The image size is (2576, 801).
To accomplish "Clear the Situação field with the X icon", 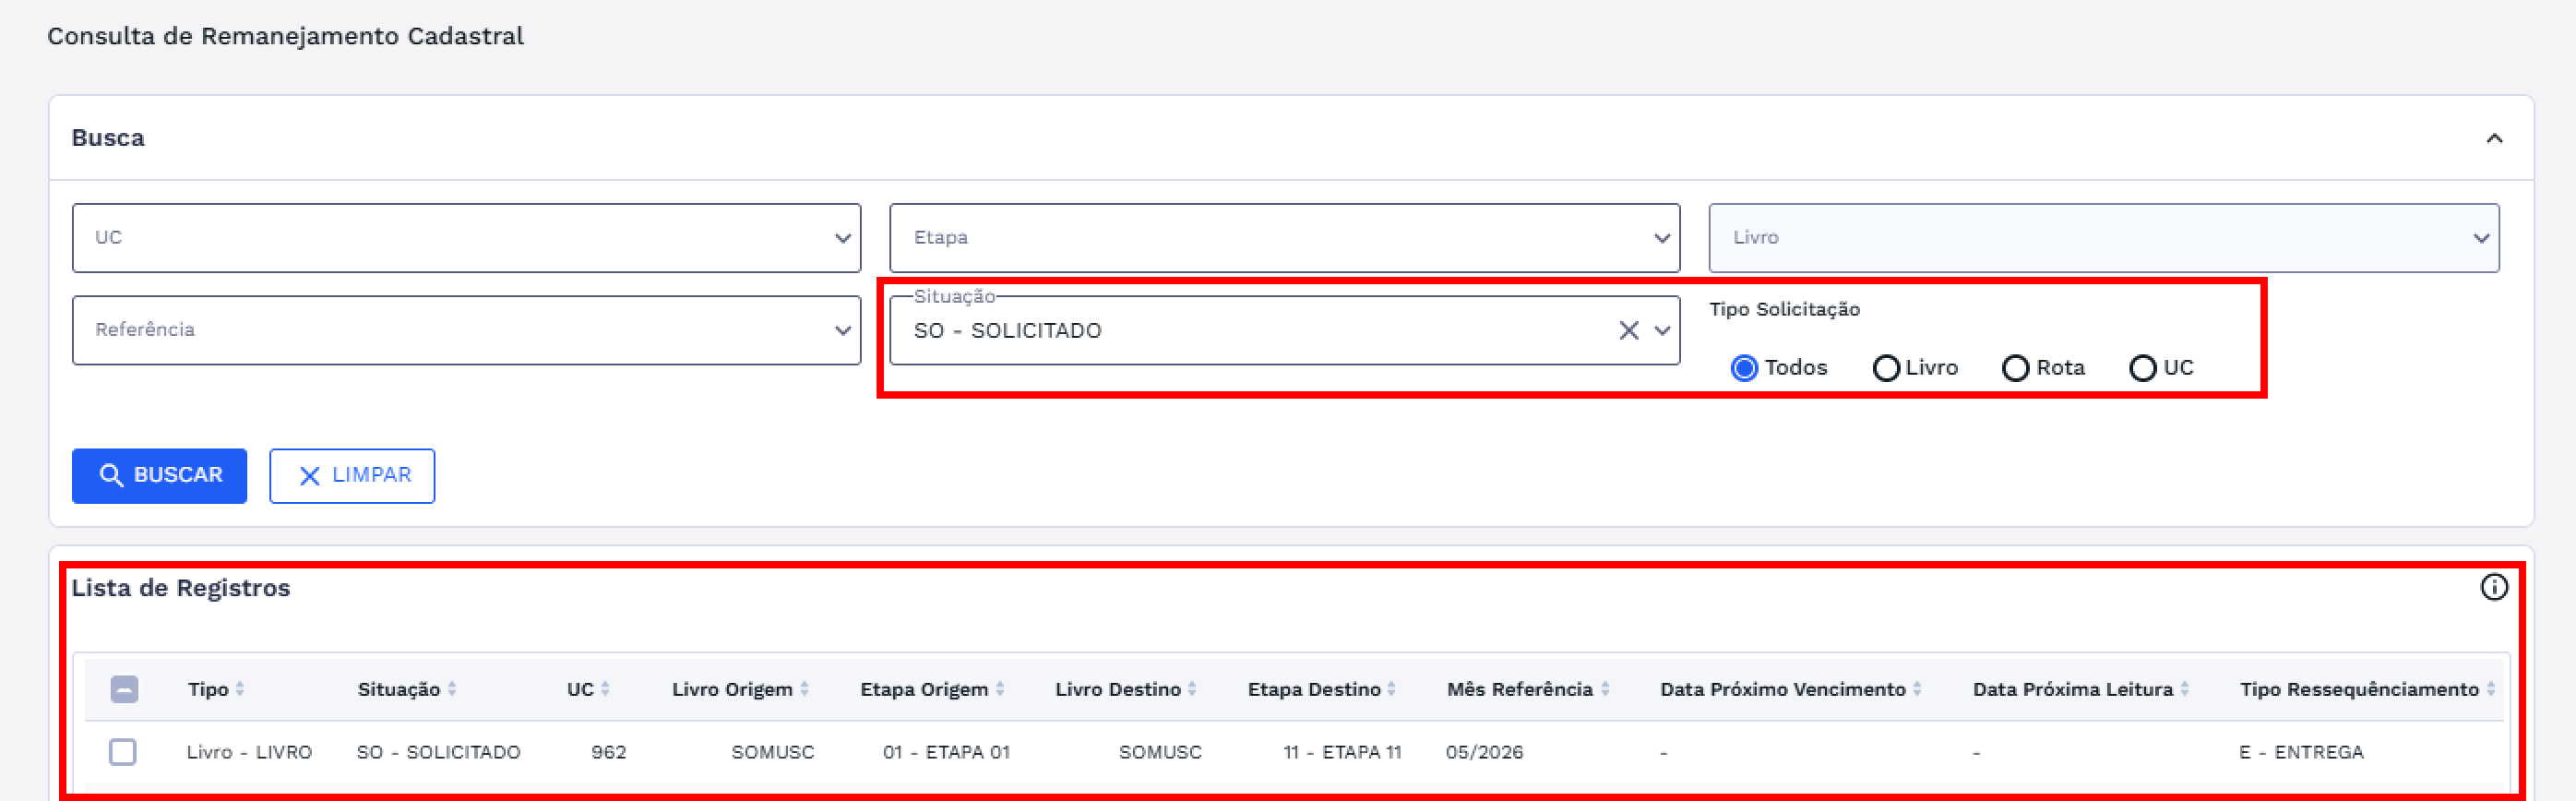I will (1629, 330).
